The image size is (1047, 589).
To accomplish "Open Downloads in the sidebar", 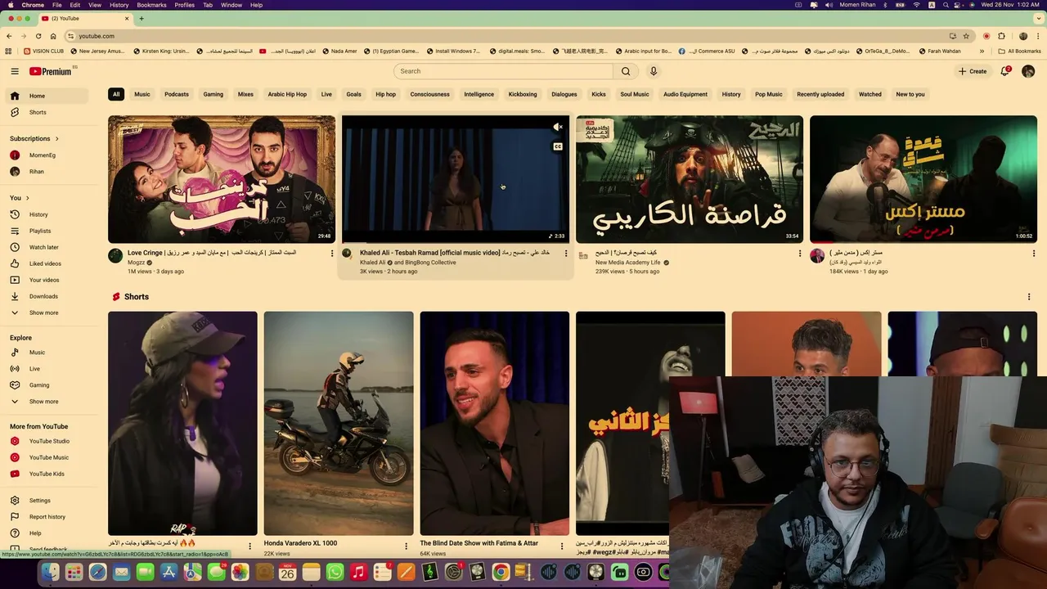I will (47, 296).
